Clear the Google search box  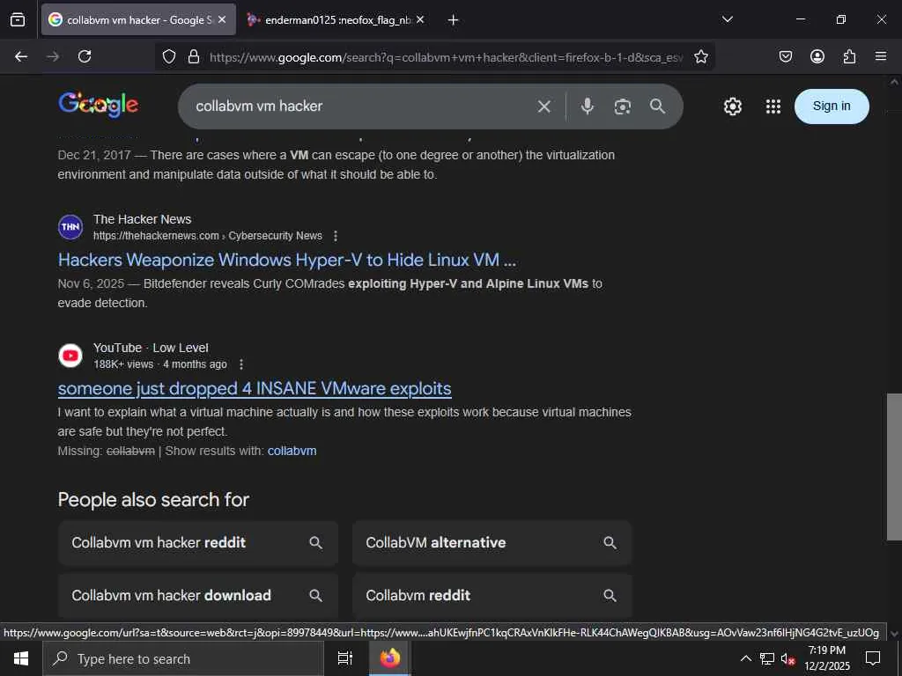pyautogui.click(x=544, y=107)
